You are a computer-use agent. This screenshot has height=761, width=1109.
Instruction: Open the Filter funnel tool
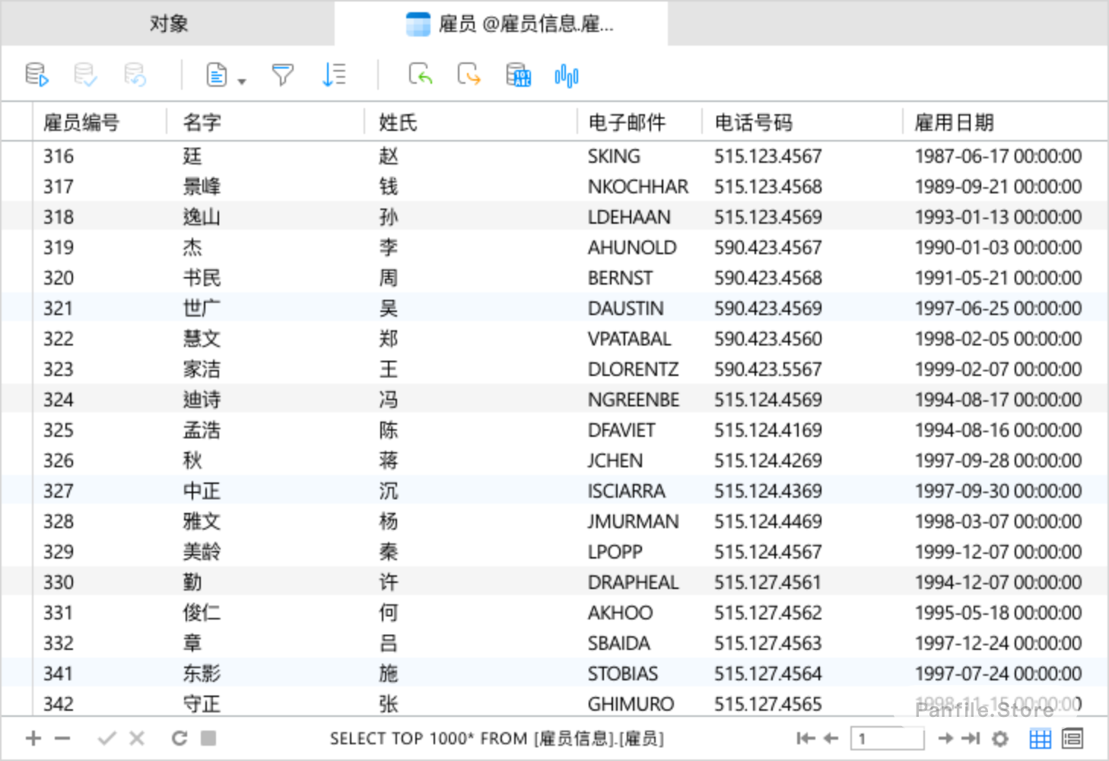(282, 75)
